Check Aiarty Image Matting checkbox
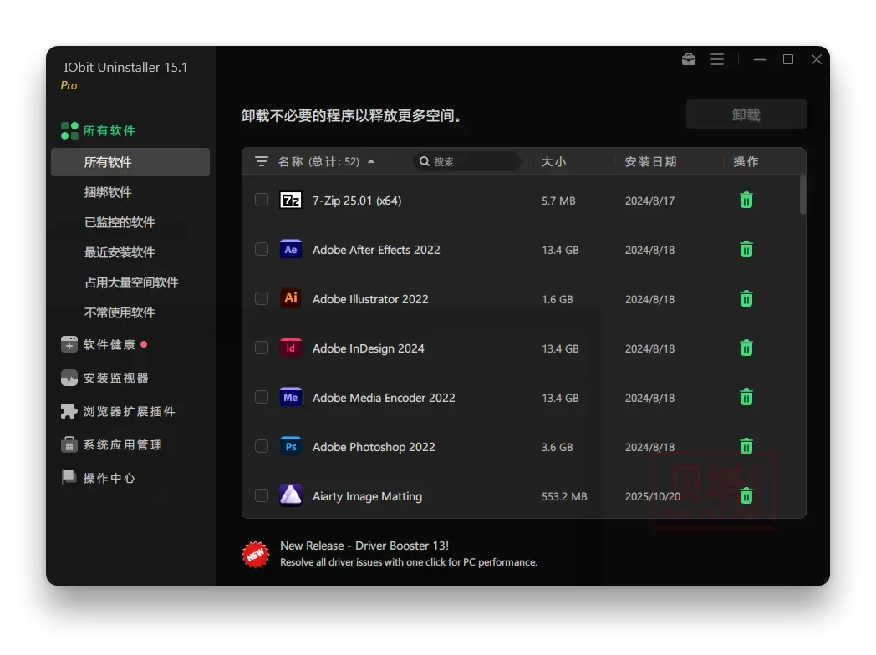This screenshot has width=876, height=655. pyautogui.click(x=262, y=495)
